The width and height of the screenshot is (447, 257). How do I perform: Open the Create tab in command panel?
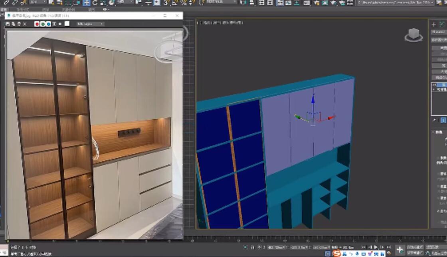coord(434,24)
